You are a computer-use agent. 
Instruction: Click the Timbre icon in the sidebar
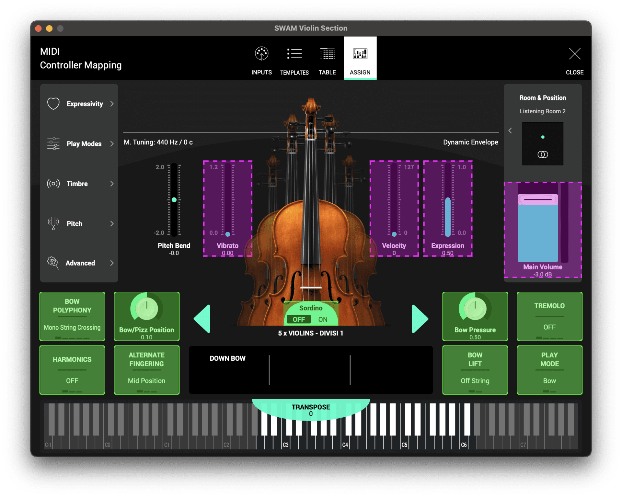click(x=53, y=184)
